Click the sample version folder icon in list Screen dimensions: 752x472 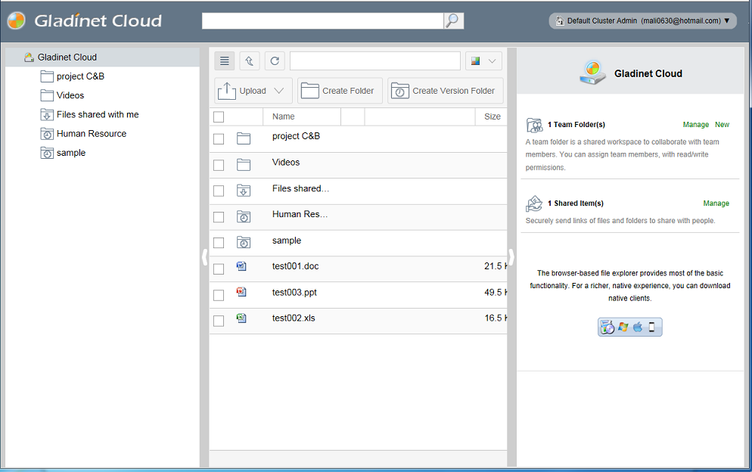point(244,243)
